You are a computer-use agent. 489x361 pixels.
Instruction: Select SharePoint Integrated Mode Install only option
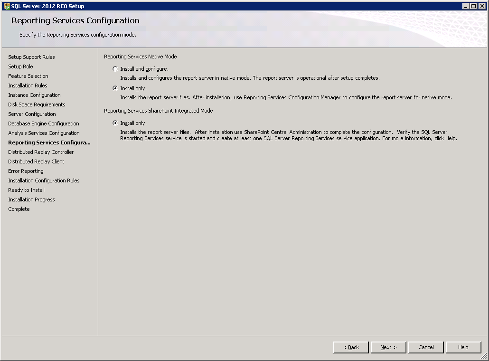click(x=115, y=123)
